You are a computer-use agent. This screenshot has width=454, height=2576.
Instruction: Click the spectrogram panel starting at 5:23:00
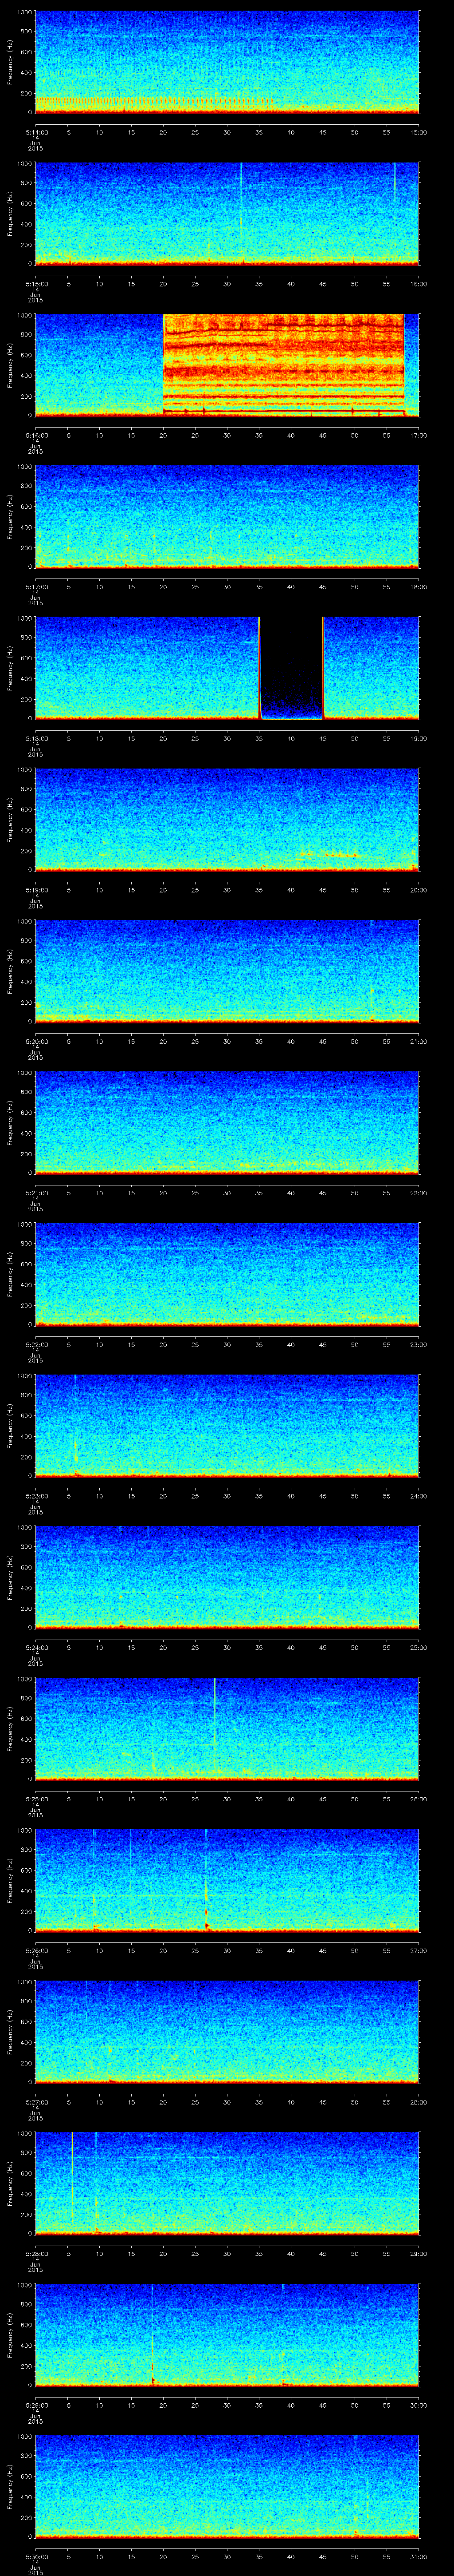click(x=227, y=1425)
